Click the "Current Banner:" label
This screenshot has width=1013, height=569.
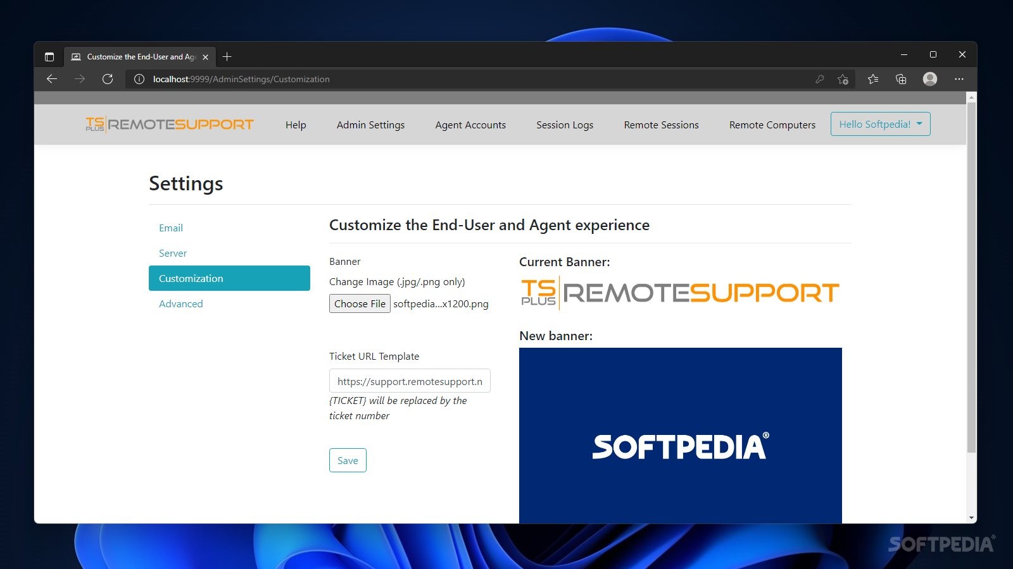pyautogui.click(x=565, y=262)
